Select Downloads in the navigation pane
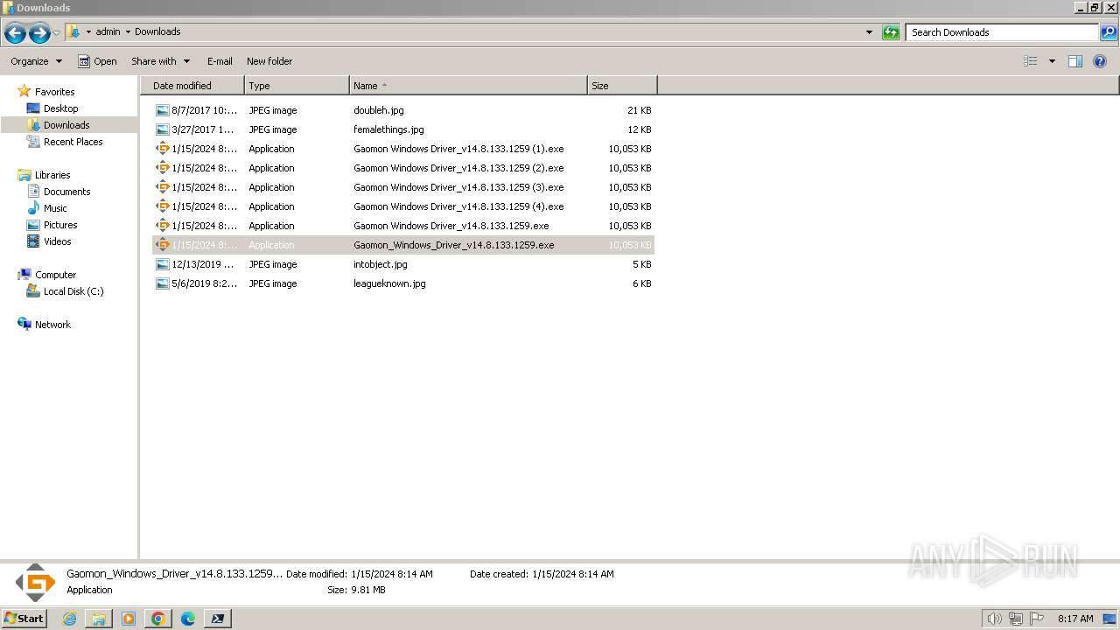This screenshot has height=630, width=1120. [x=66, y=125]
